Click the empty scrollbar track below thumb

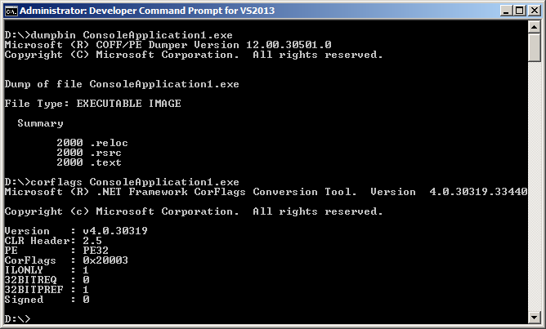(534, 188)
